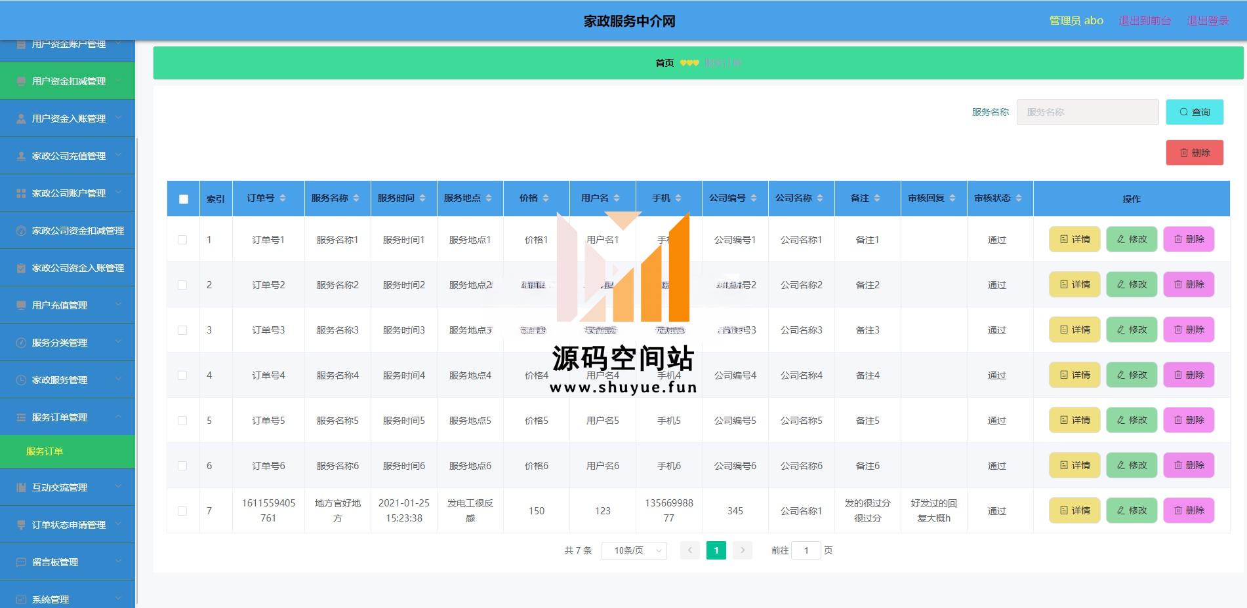Click the 查询 search button
1247x608 pixels.
point(1194,112)
